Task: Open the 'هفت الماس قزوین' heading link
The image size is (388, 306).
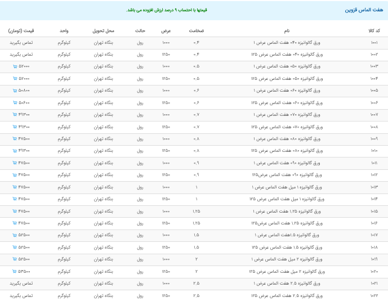Action: 364,10
